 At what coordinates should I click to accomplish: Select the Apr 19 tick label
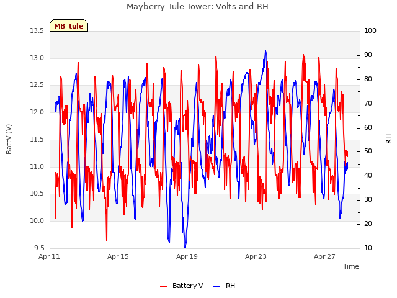187,256
